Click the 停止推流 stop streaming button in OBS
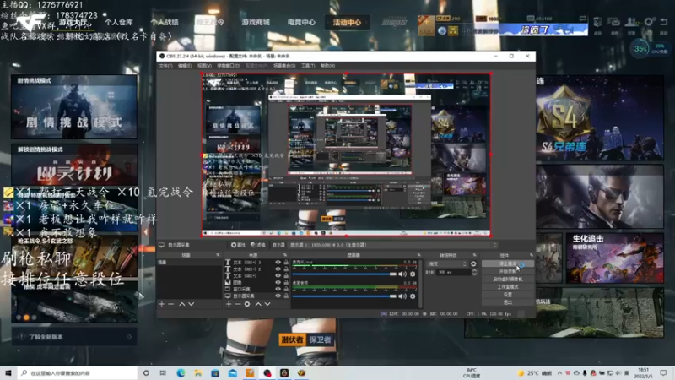This screenshot has width=675, height=380. [x=508, y=263]
